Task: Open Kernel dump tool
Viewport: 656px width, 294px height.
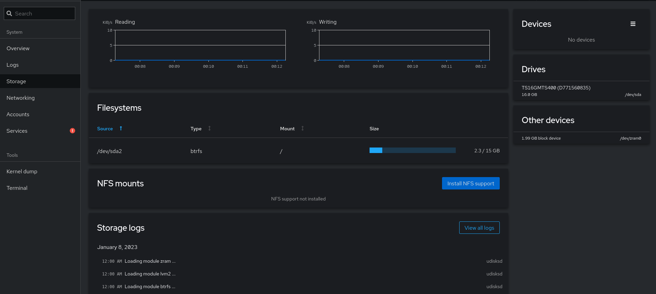Action: point(40,171)
